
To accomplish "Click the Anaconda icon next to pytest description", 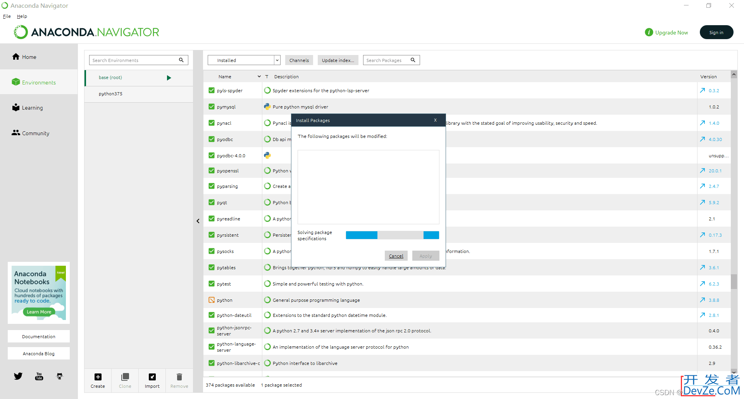I will click(267, 284).
